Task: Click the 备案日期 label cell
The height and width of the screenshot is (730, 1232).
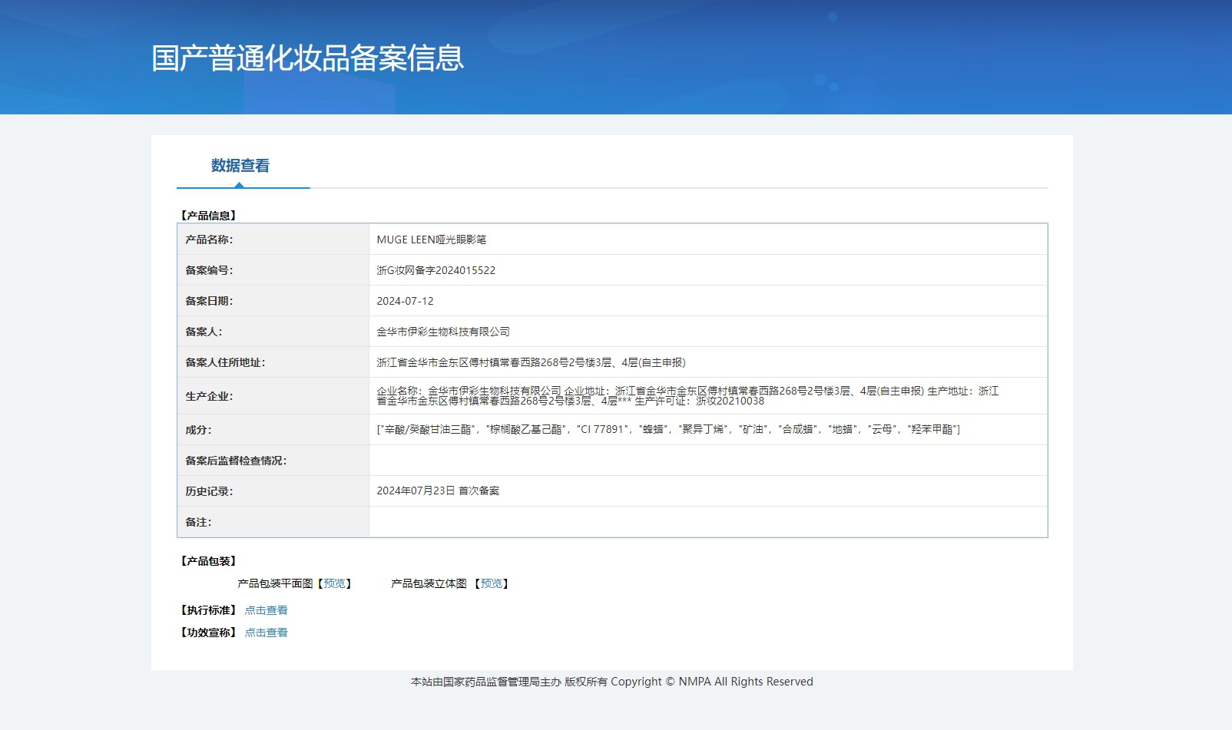Action: (273, 301)
